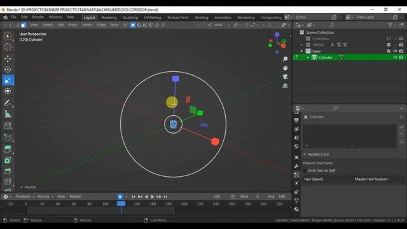Toggle camera view in viewport
The height and width of the screenshot is (229, 407).
click(285, 76)
